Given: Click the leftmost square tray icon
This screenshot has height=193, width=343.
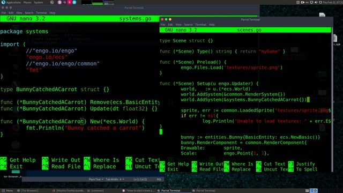Looking at the screenshot, I should click(298, 2).
